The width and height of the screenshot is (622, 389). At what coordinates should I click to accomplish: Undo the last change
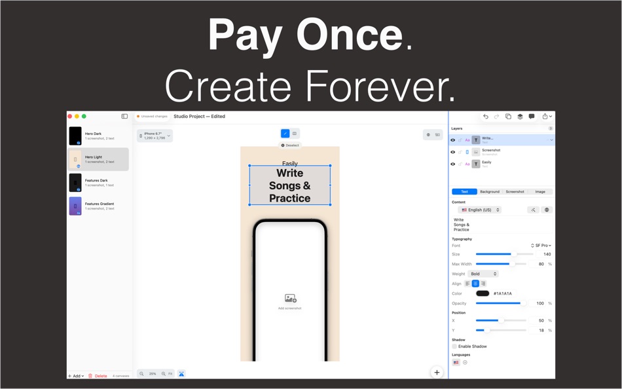tap(486, 117)
